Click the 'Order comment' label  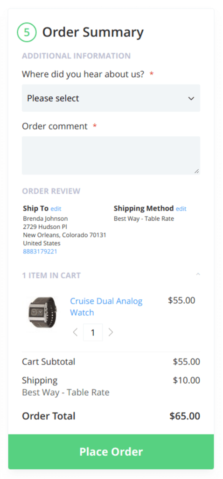click(x=55, y=126)
